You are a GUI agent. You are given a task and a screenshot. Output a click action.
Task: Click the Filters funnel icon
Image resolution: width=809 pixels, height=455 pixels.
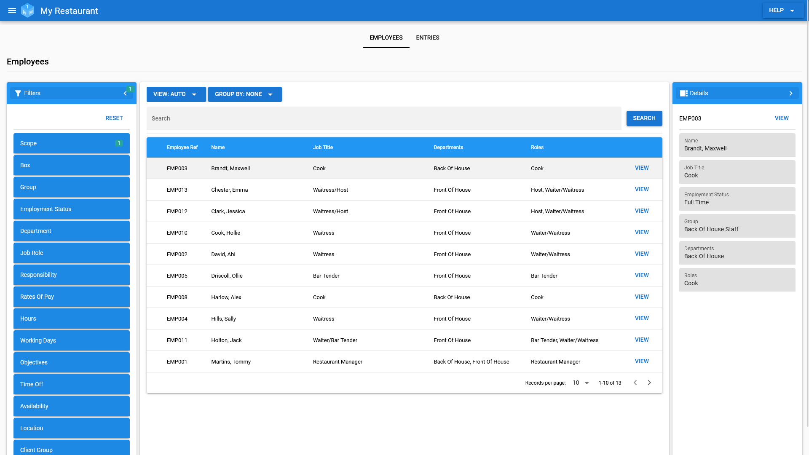pyautogui.click(x=18, y=93)
